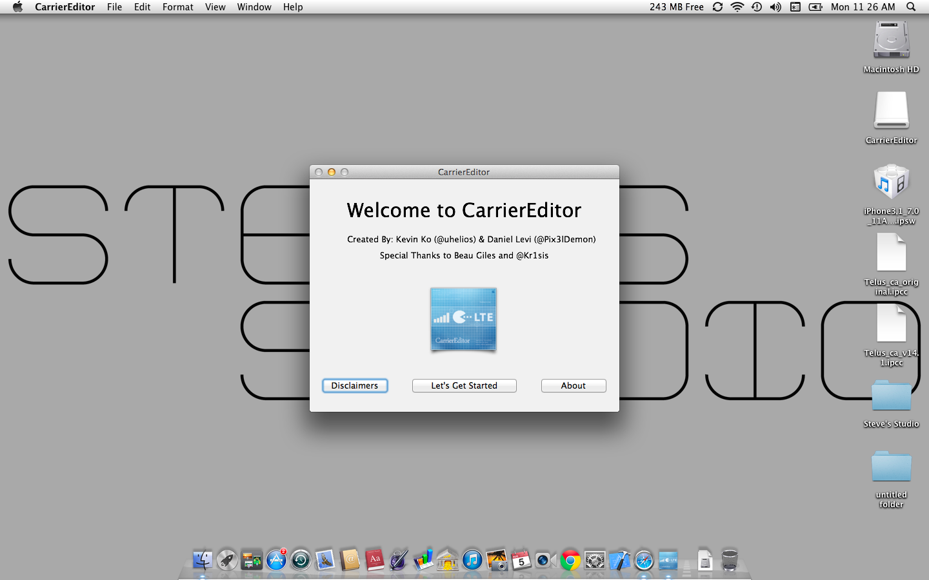
Task: Click the 243 MB Free memory indicator
Action: 677,7
